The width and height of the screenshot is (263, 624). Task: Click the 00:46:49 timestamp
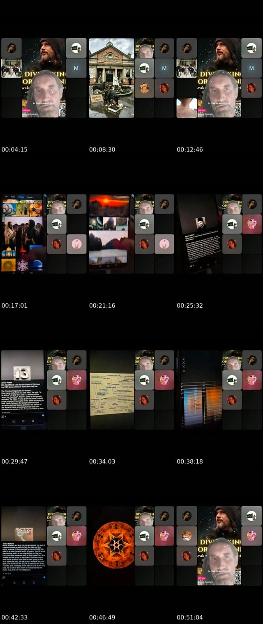[102, 617]
